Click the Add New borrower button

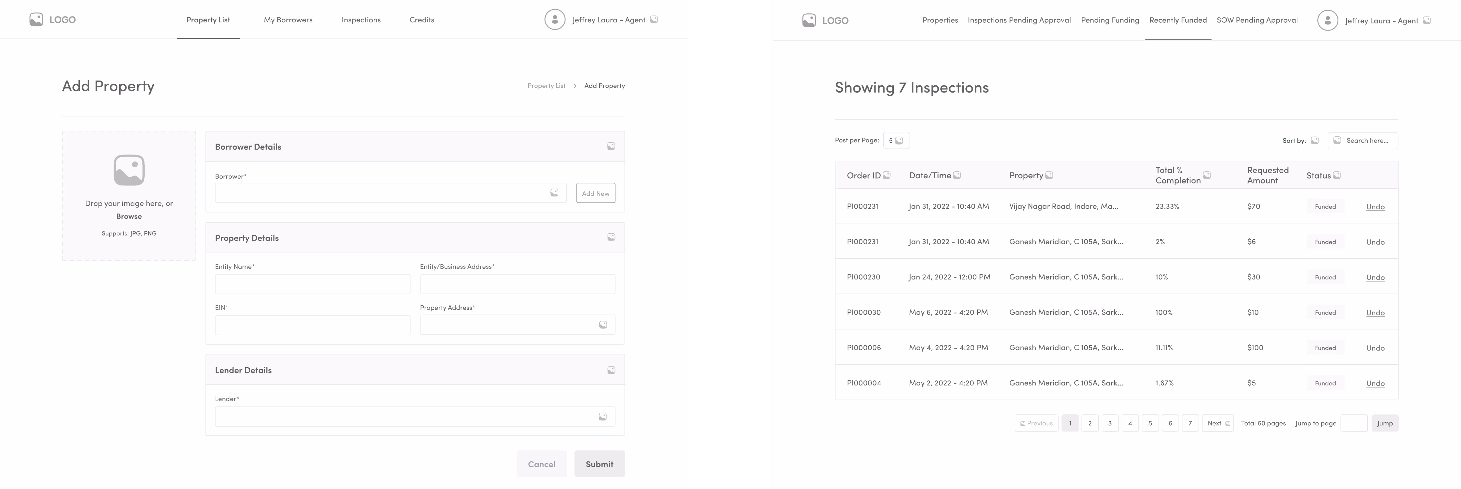point(595,193)
